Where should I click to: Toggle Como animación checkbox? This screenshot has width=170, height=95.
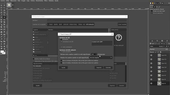point(61,47)
